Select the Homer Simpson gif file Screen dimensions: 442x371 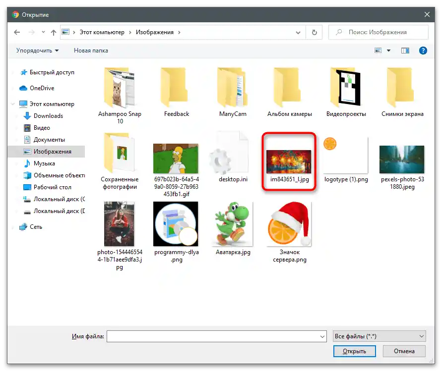coord(176,170)
